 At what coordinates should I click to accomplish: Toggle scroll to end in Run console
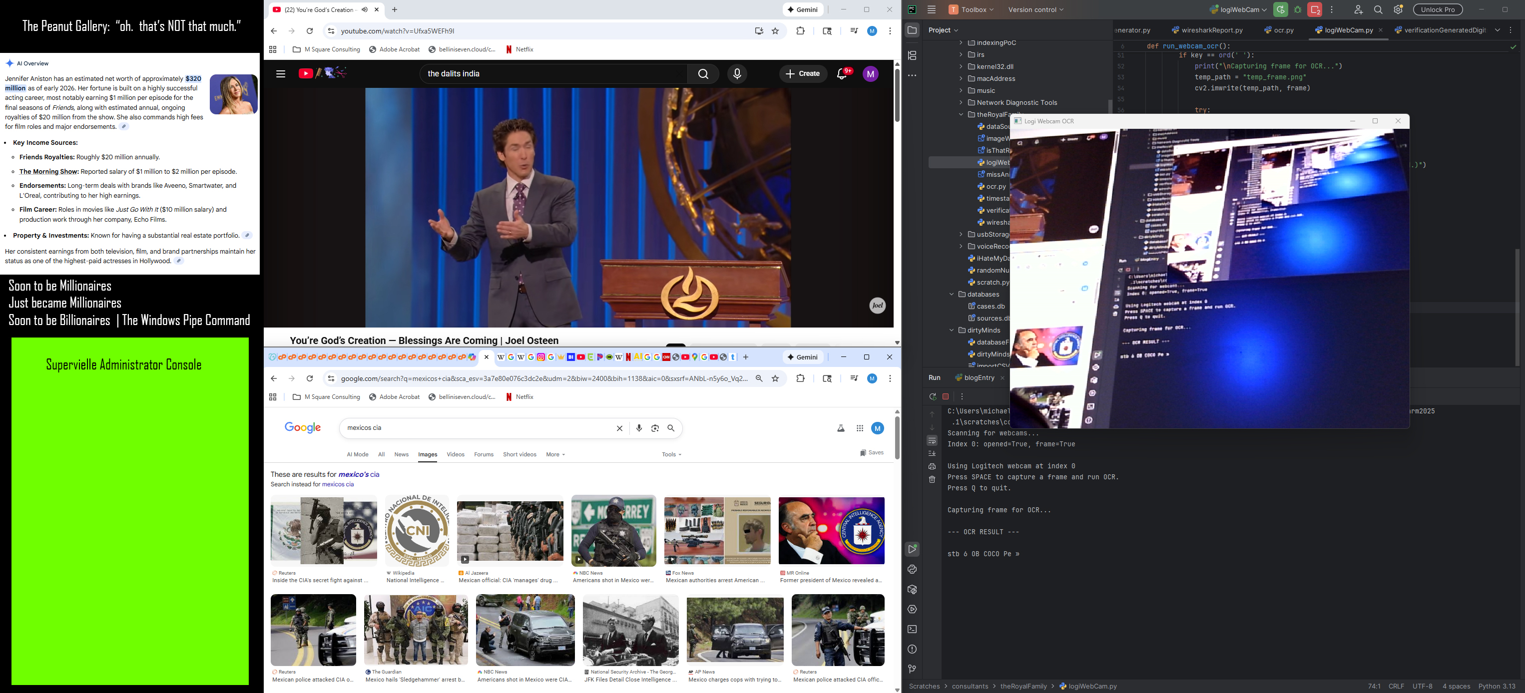932,453
